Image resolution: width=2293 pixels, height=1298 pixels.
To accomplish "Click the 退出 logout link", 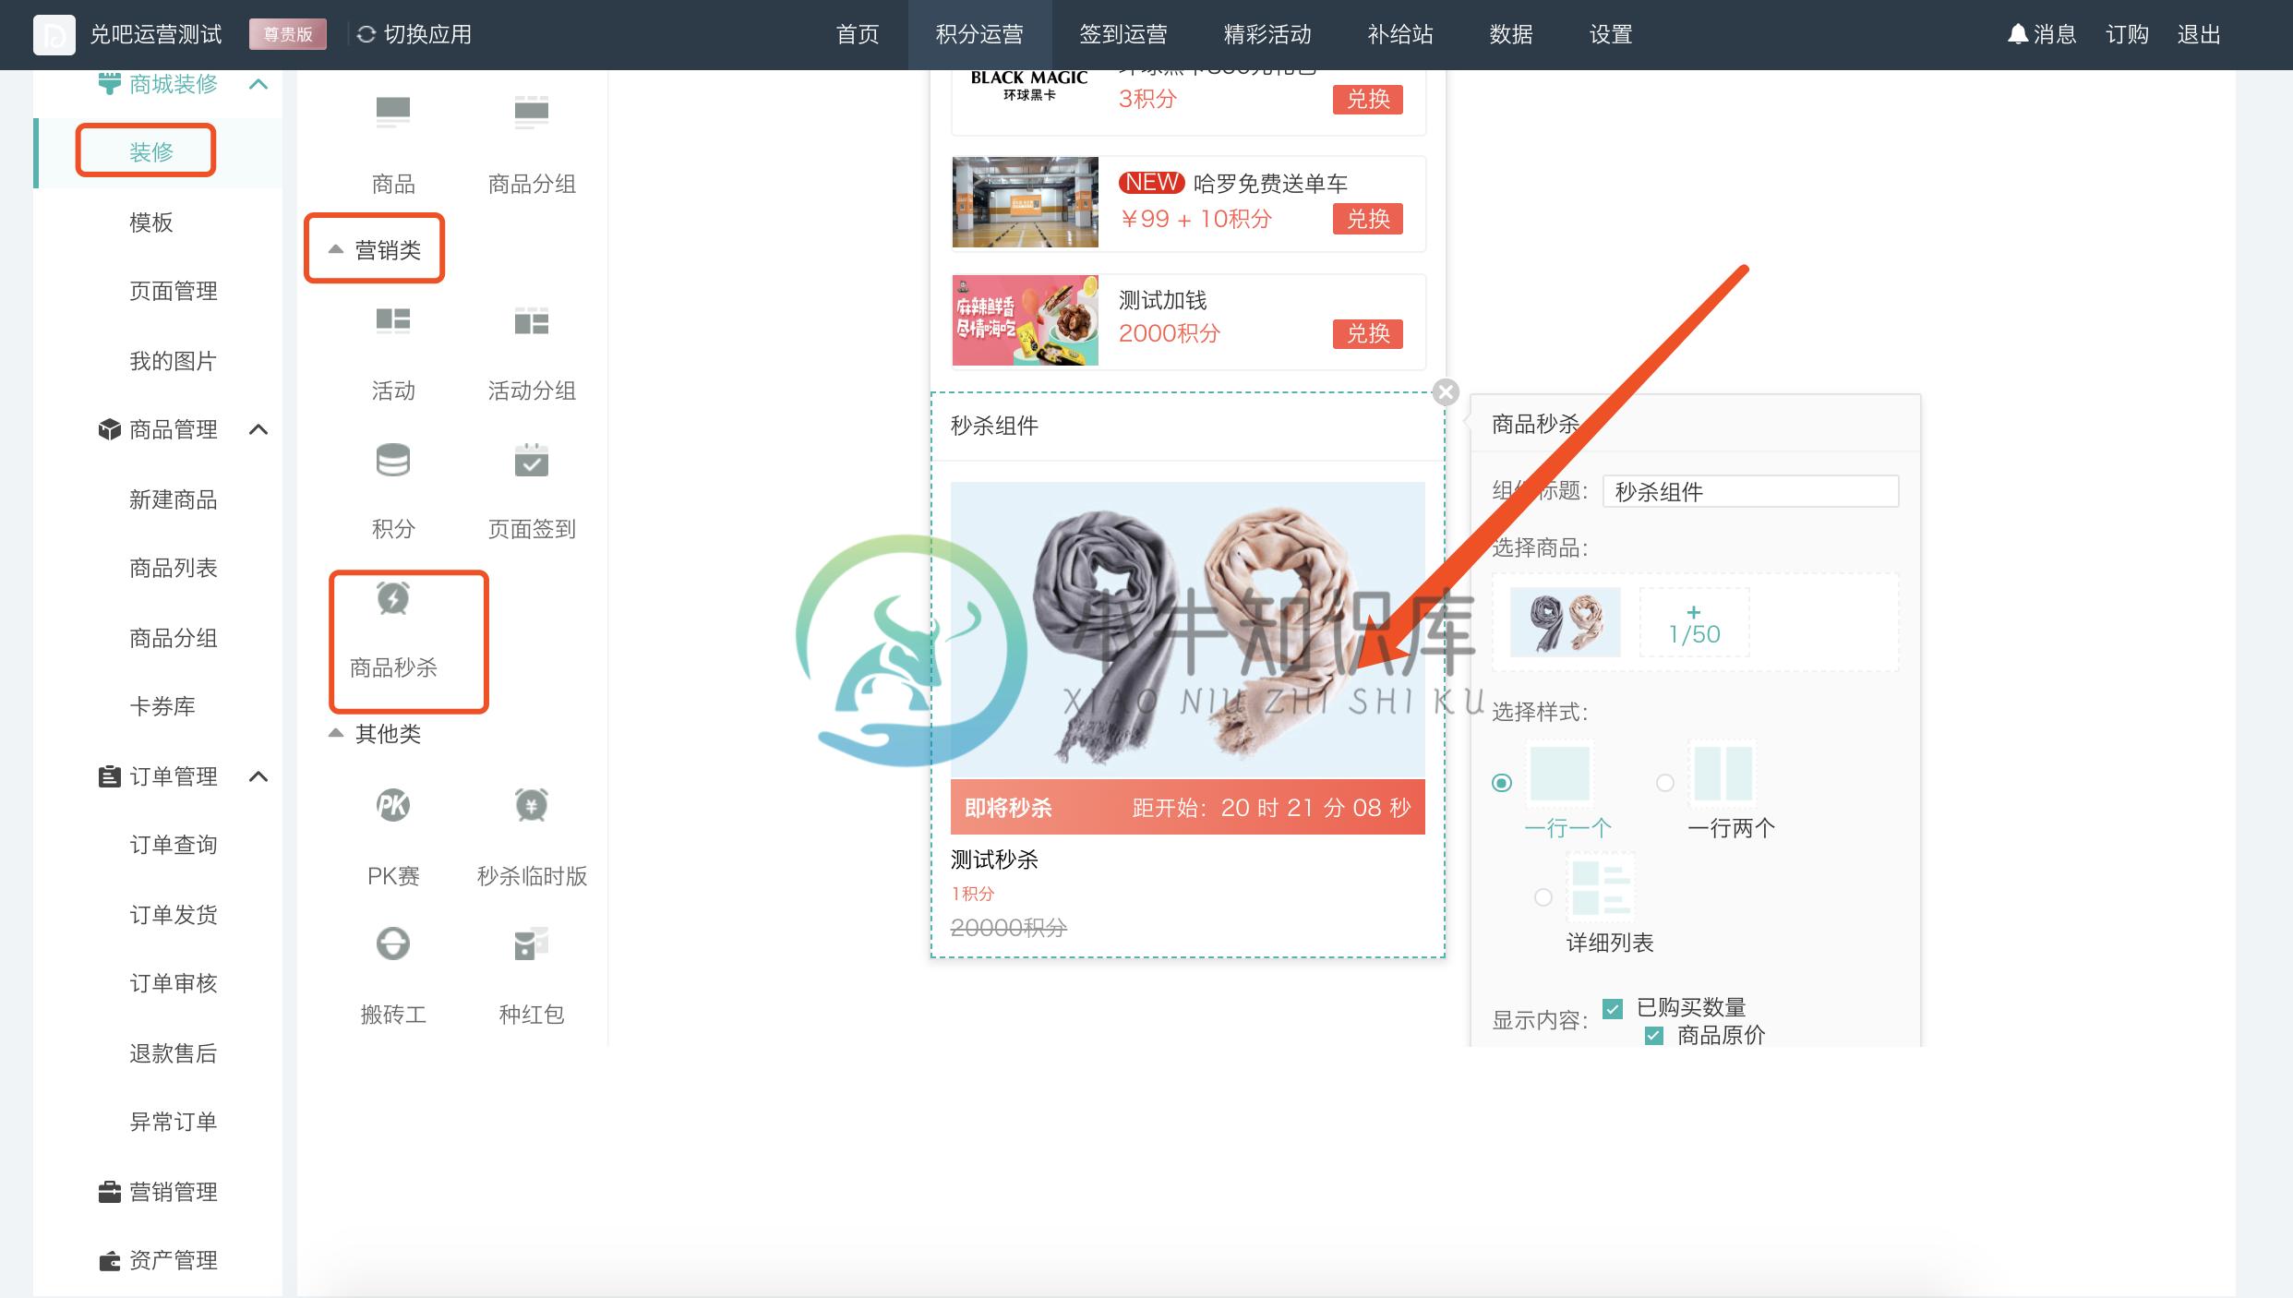I will coord(2199,34).
